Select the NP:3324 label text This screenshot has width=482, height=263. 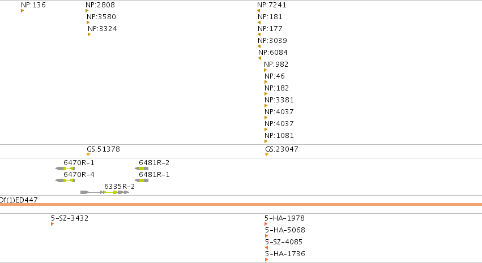click(103, 29)
